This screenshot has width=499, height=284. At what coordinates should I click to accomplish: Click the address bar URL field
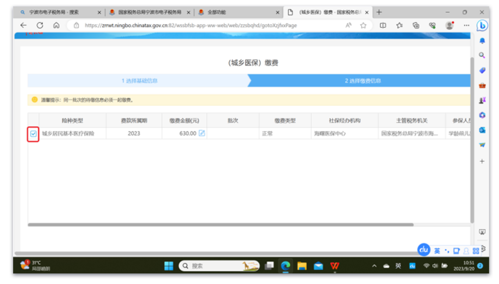pyautogui.click(x=208, y=25)
